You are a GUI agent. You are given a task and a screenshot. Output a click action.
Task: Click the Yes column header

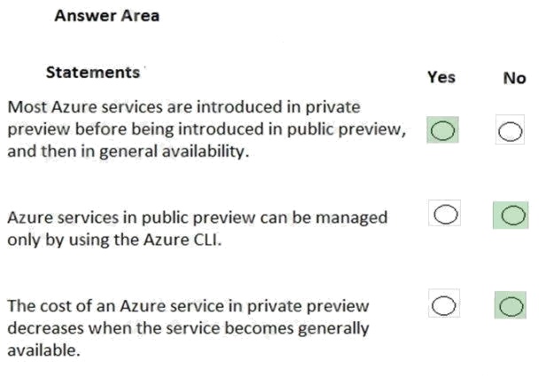pyautogui.click(x=441, y=77)
